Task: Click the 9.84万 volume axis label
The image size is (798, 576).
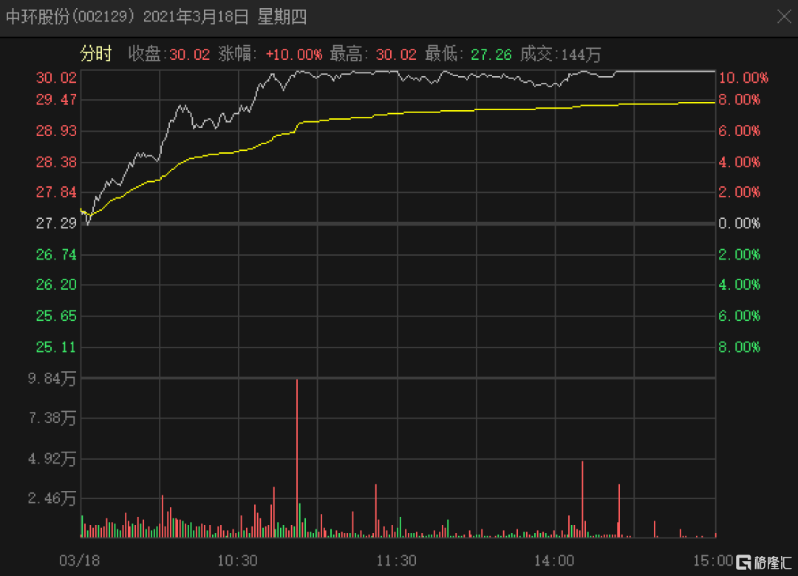Action: (52, 379)
